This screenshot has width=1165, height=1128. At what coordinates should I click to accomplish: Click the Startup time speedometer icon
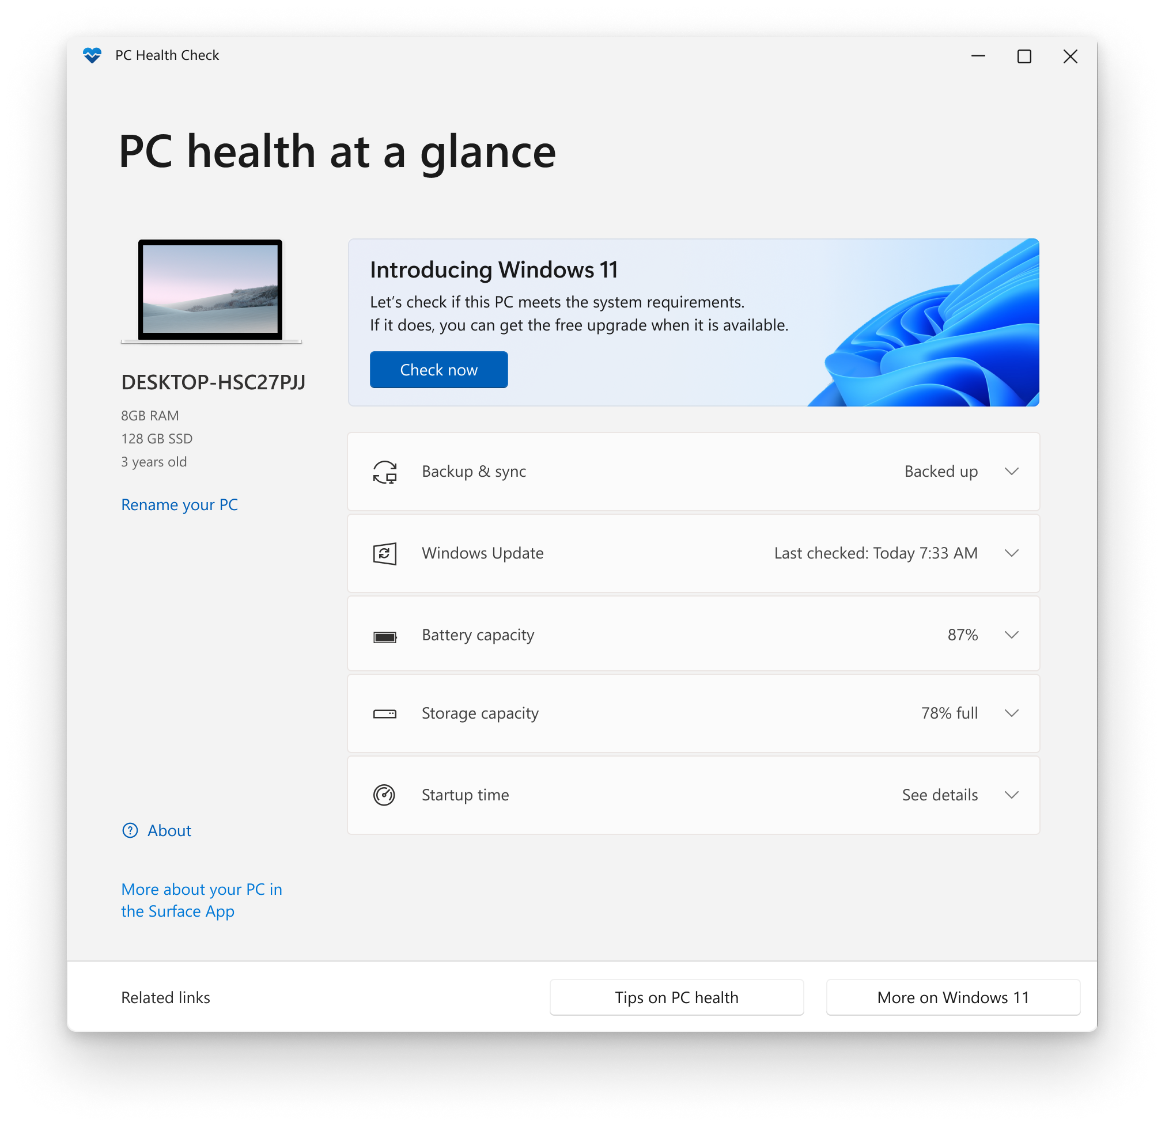click(x=385, y=795)
